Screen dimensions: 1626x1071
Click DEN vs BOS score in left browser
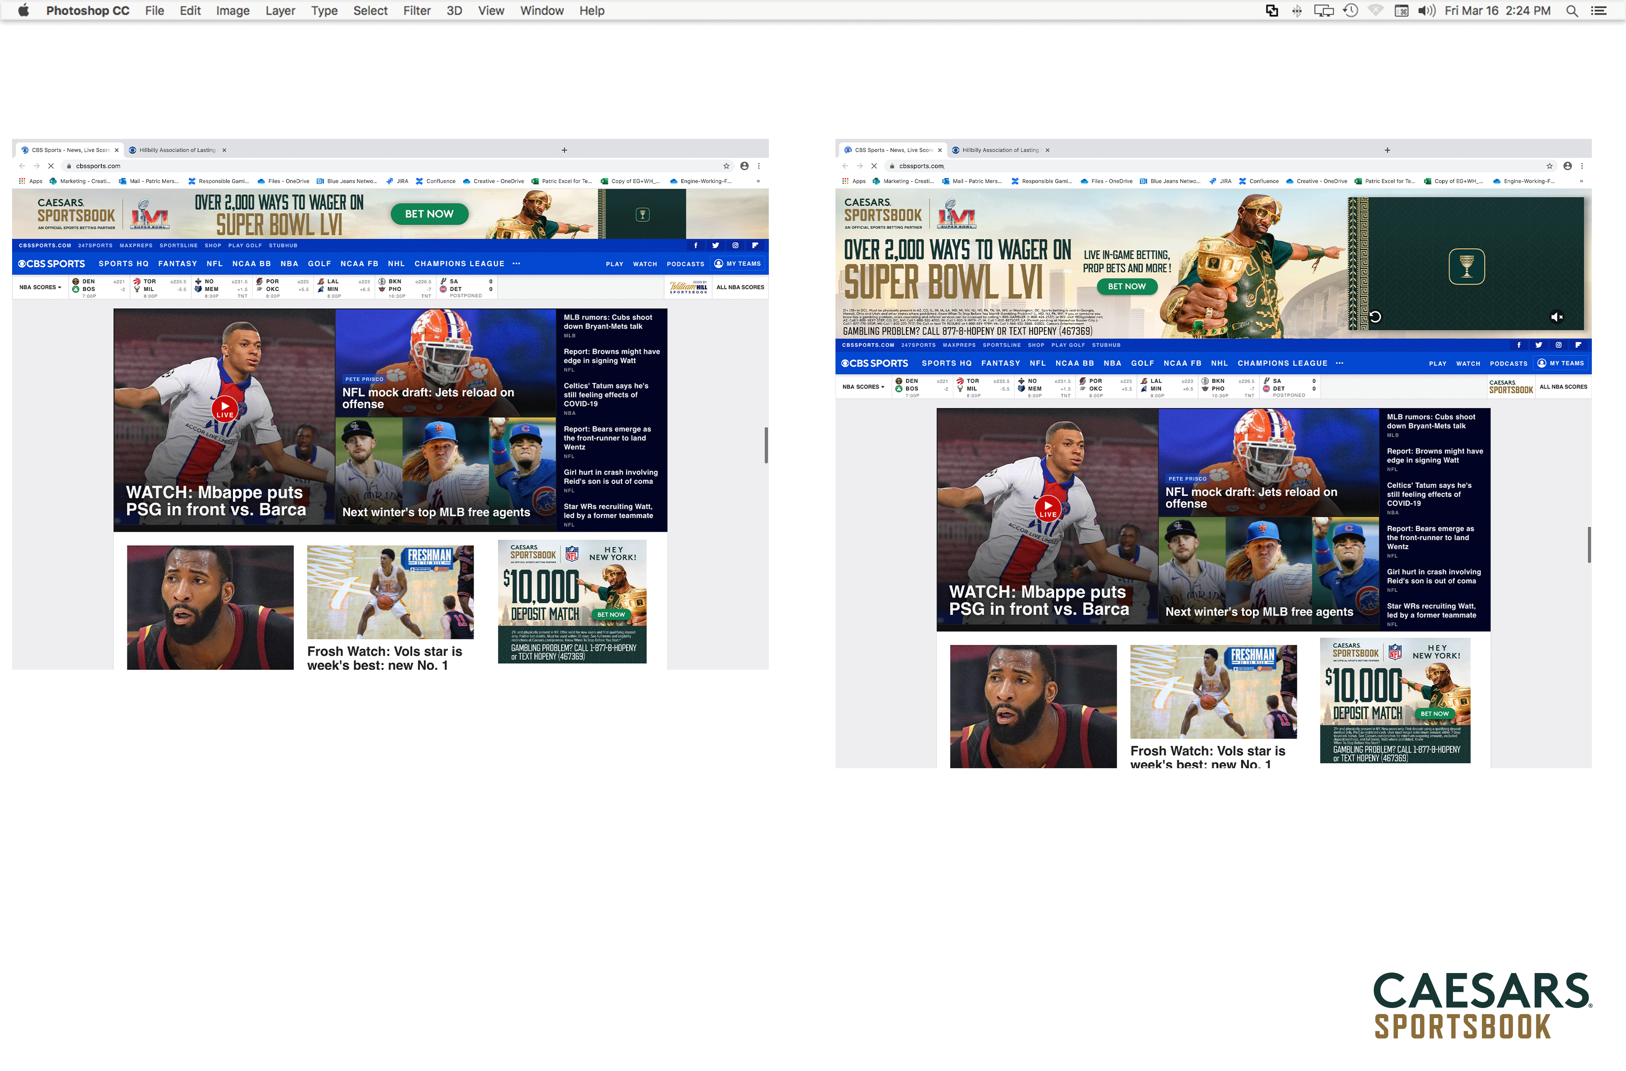point(98,288)
